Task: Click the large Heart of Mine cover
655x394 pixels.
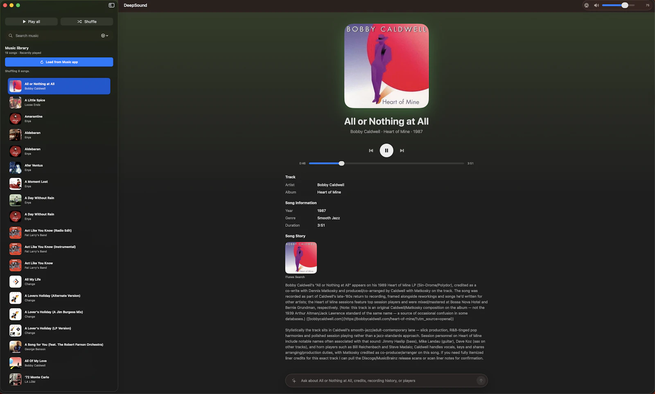Action: (386, 66)
